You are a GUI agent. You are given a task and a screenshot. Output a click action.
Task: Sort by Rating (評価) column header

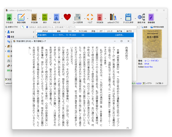point(93,31)
